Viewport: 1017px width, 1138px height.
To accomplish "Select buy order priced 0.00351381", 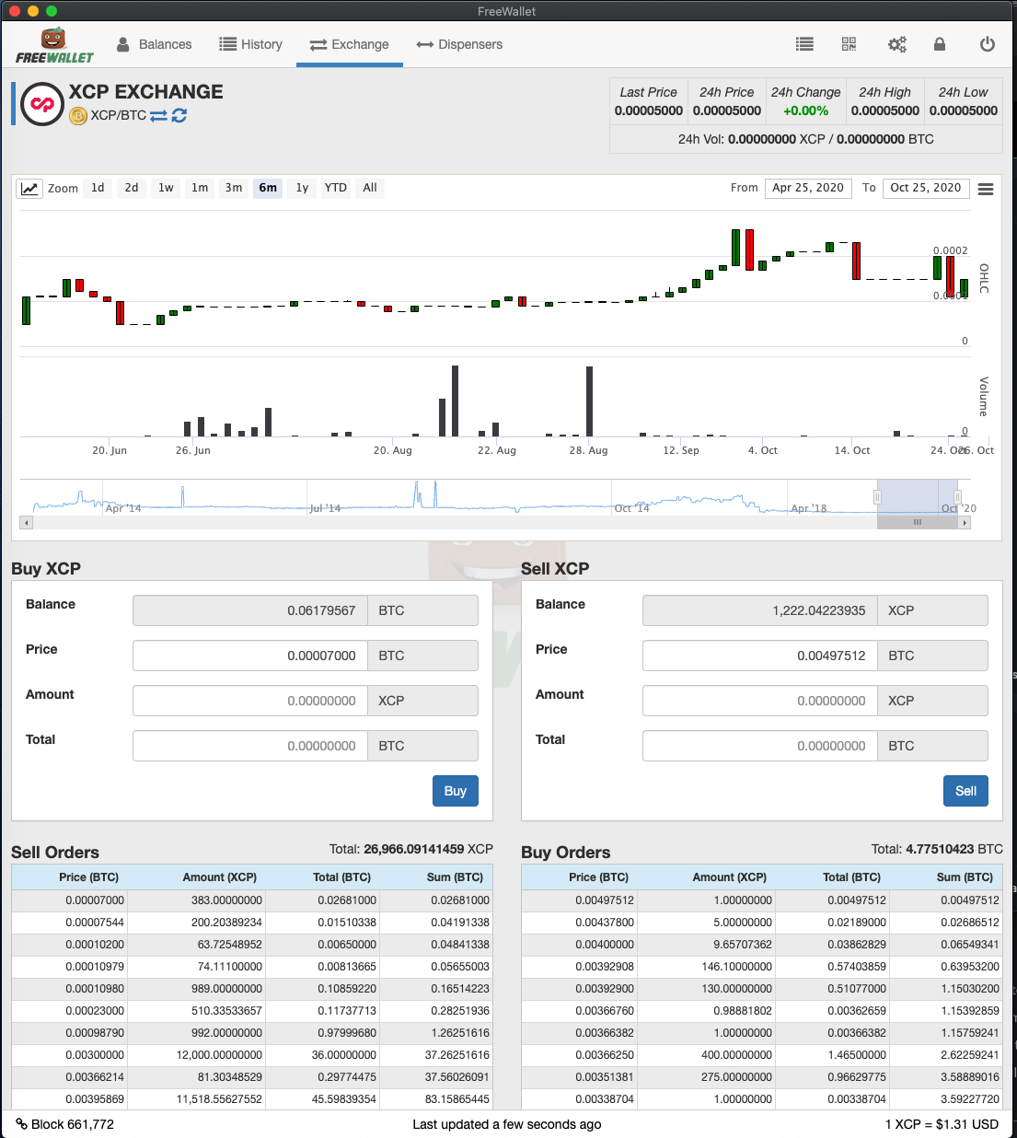I will coord(762,1077).
